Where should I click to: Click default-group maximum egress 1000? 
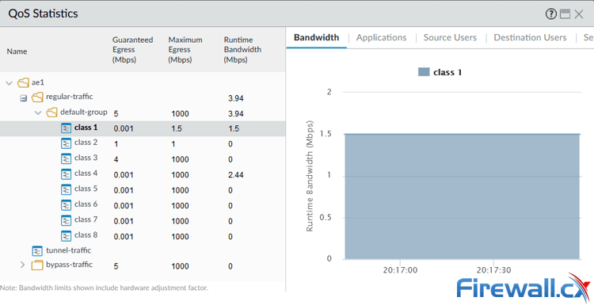[180, 113]
